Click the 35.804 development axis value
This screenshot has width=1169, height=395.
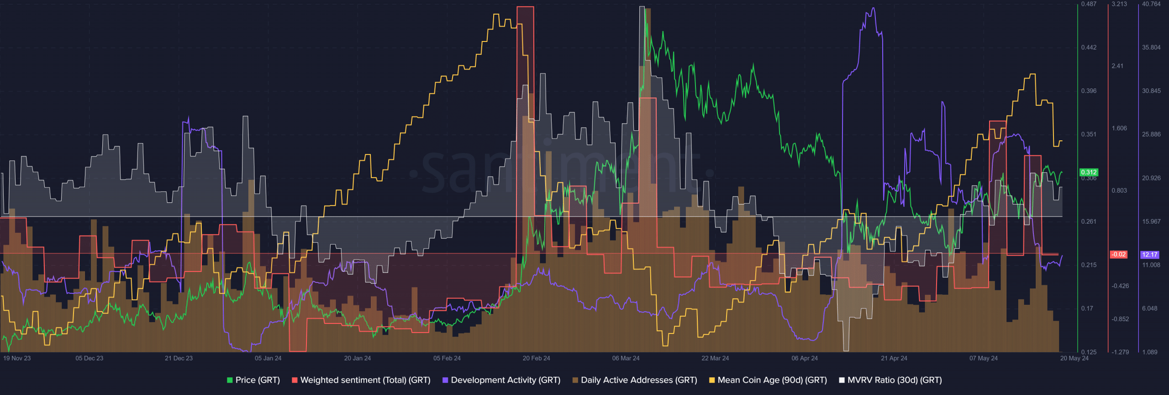click(1151, 47)
